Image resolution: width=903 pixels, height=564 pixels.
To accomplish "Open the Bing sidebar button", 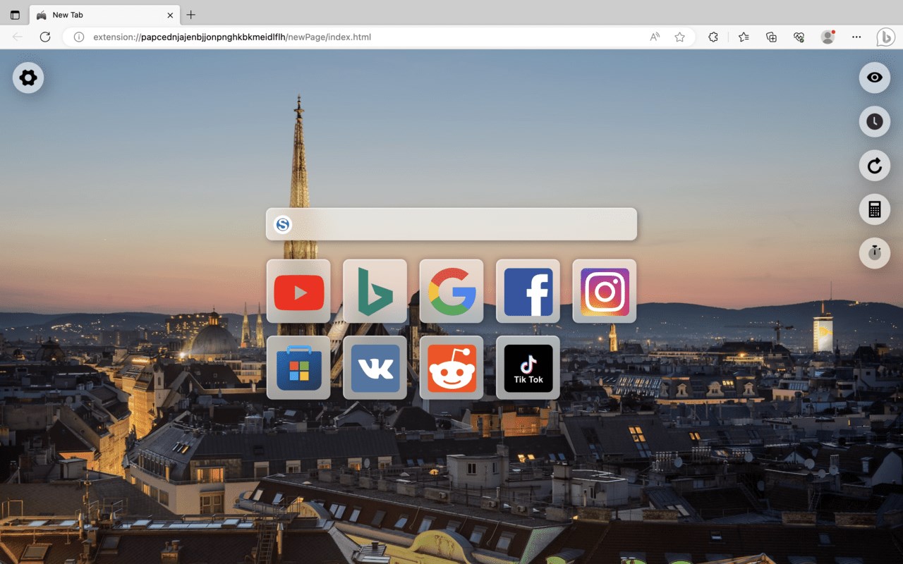I will click(885, 37).
